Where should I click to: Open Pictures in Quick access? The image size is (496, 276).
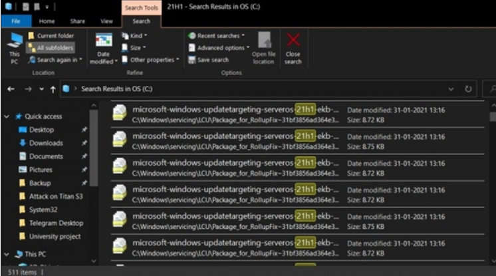[41, 170]
